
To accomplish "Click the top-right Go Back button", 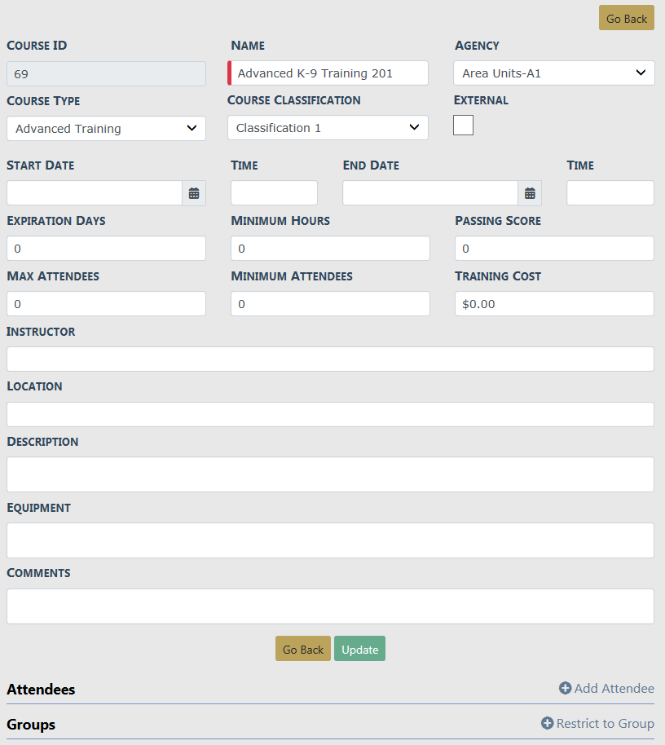I will [626, 19].
